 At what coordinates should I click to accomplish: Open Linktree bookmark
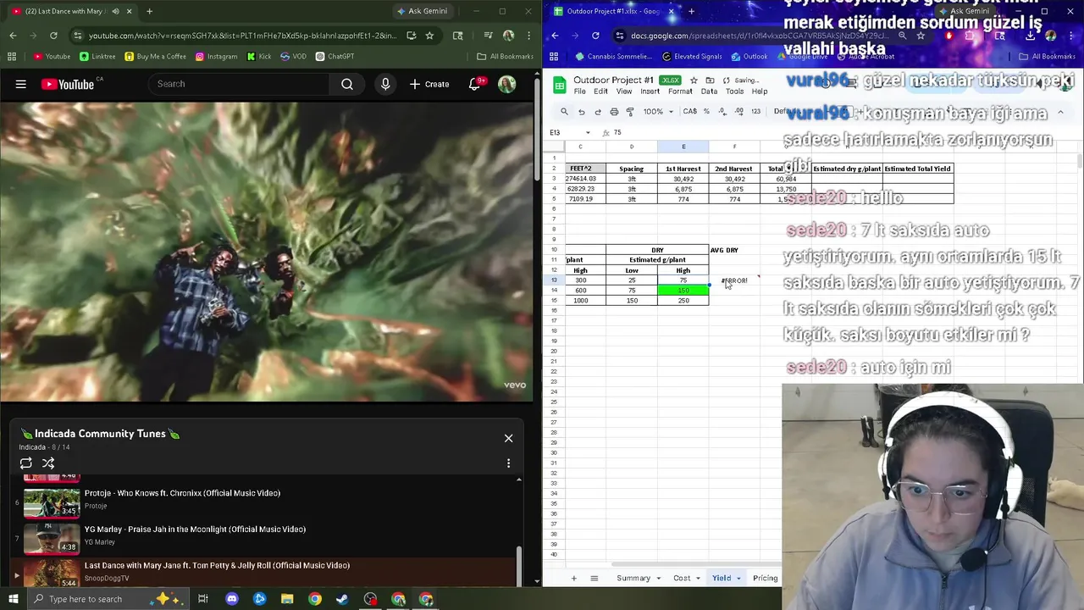click(97, 57)
